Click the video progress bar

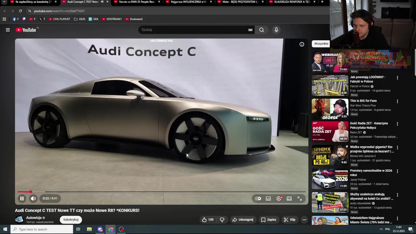162,192
